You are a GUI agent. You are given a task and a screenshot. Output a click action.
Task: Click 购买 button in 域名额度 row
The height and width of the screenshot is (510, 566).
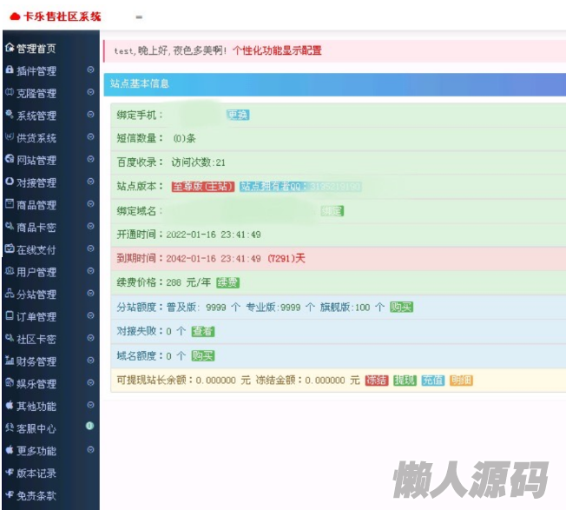click(x=203, y=356)
